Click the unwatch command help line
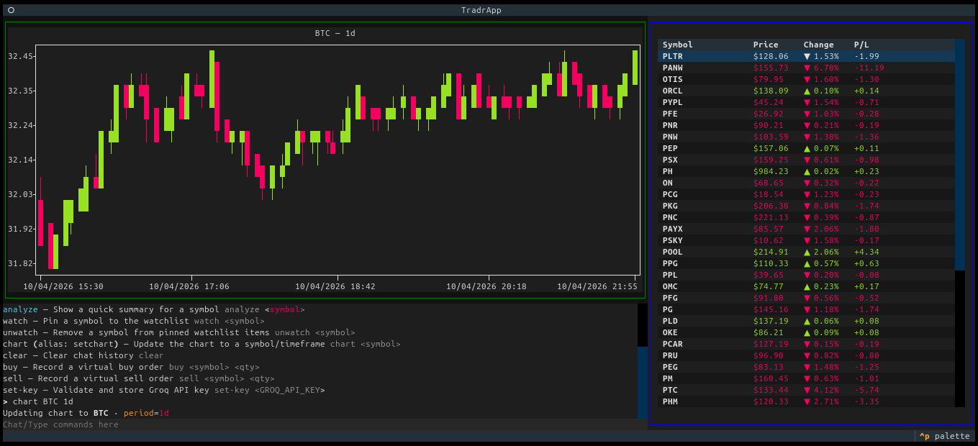 (x=178, y=332)
